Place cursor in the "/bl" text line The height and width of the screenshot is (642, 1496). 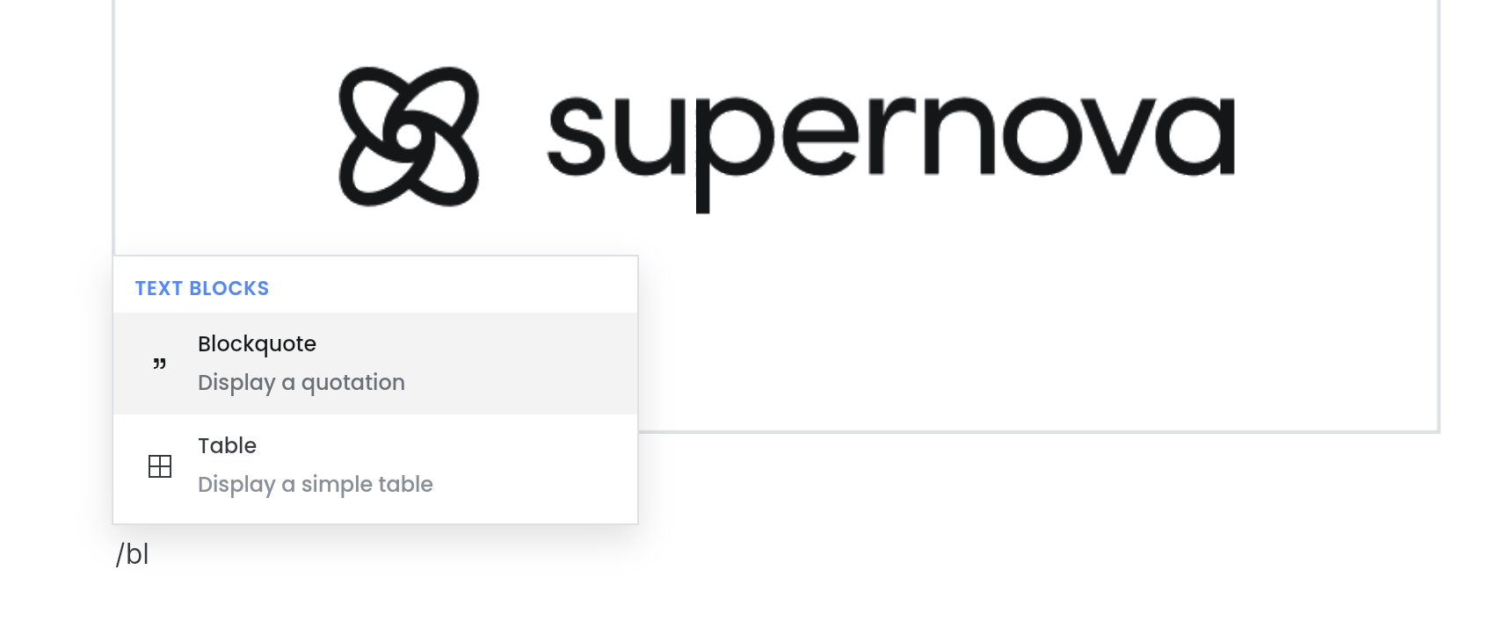pyautogui.click(x=133, y=554)
